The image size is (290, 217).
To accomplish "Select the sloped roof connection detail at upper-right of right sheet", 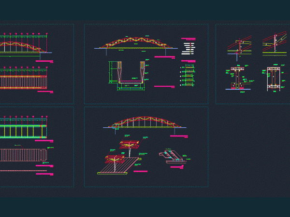I will (x=275, y=43).
